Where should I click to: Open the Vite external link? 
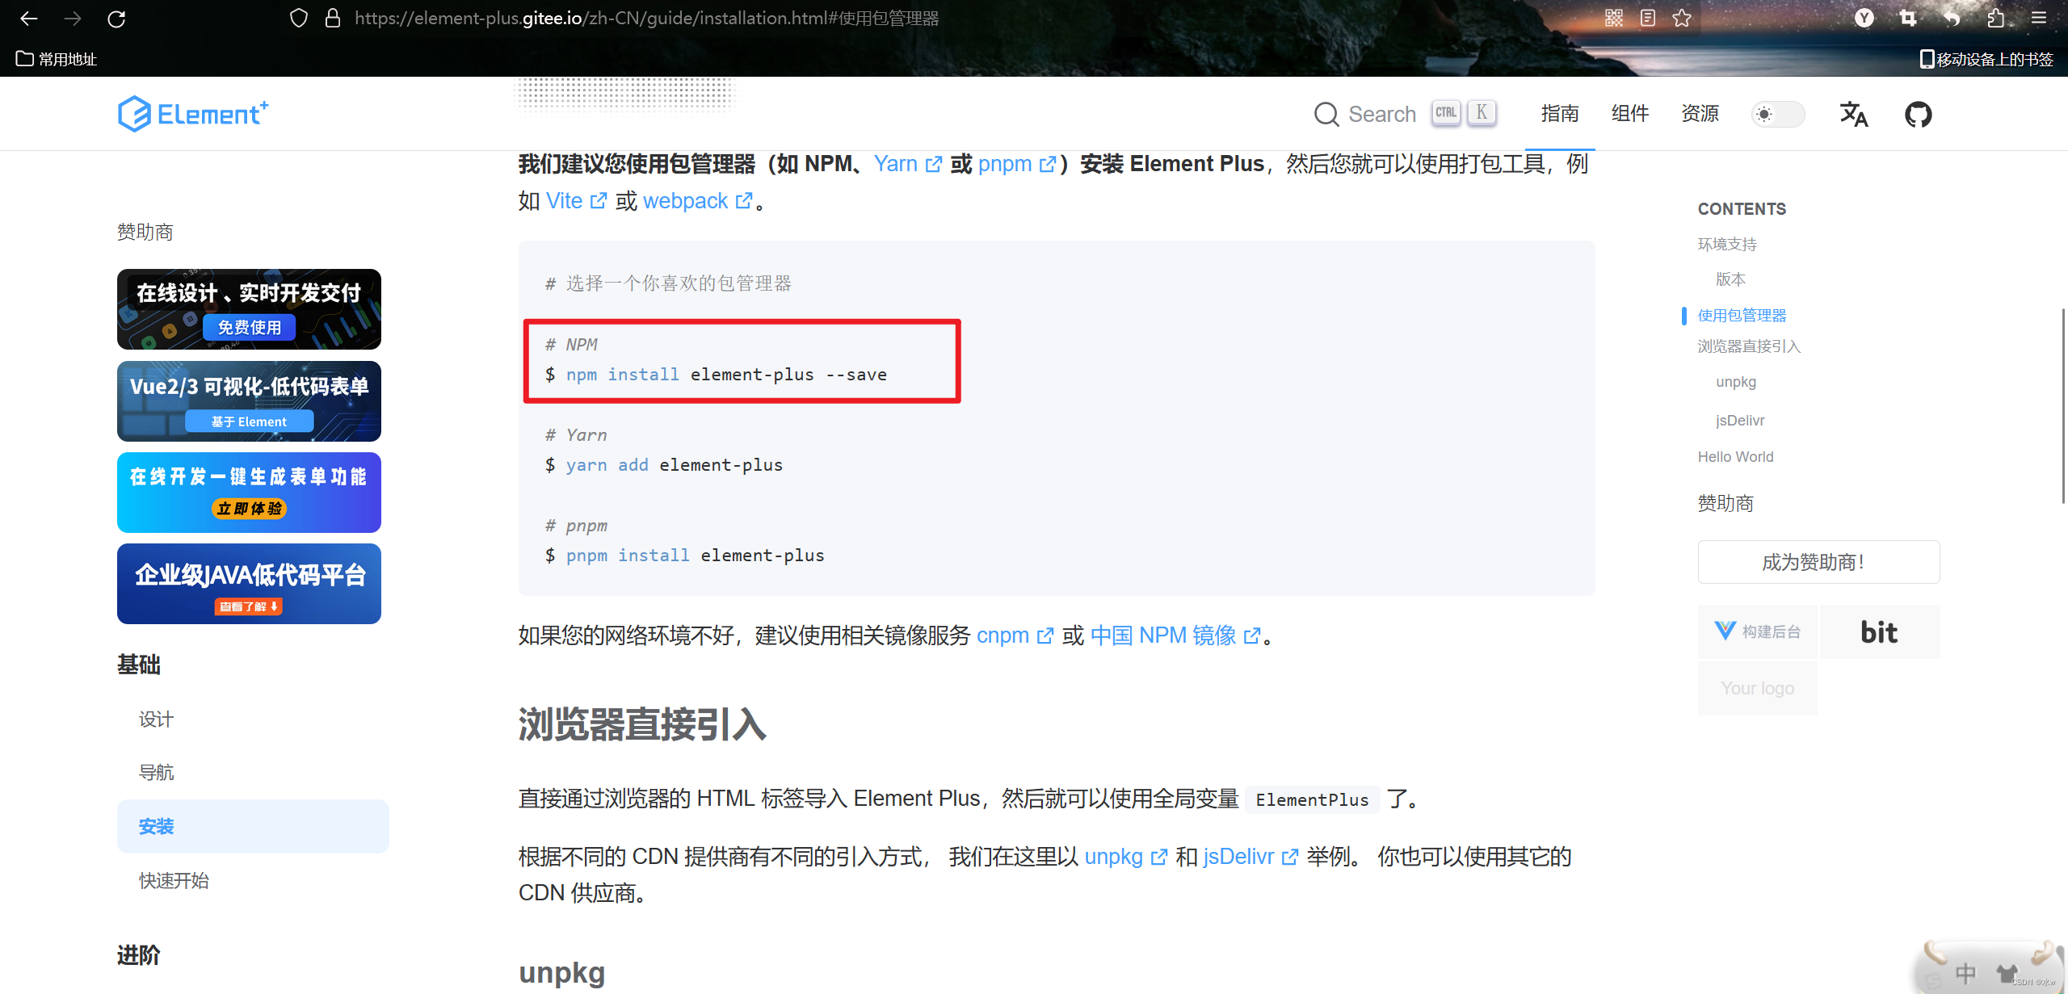coord(577,201)
